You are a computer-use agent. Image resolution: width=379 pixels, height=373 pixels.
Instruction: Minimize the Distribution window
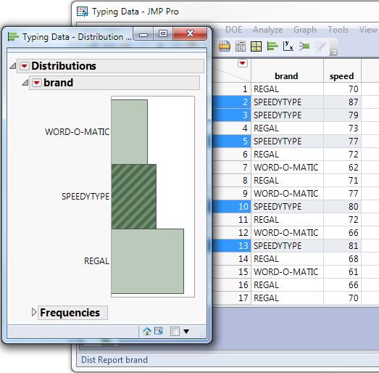[x=143, y=34]
